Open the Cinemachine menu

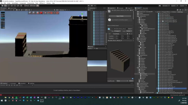31,3
